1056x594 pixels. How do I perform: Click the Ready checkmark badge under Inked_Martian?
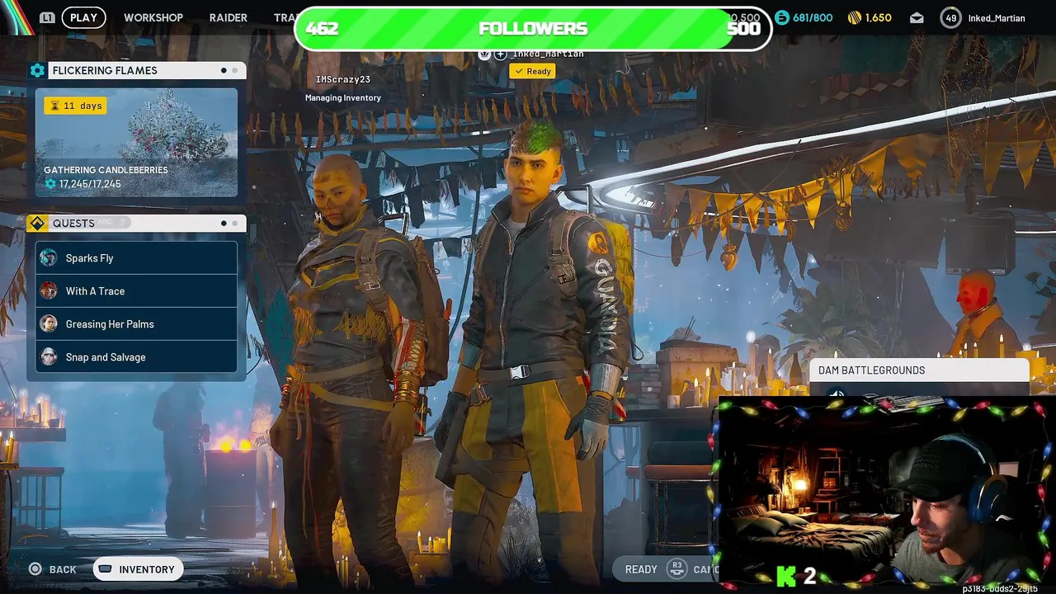tap(532, 72)
